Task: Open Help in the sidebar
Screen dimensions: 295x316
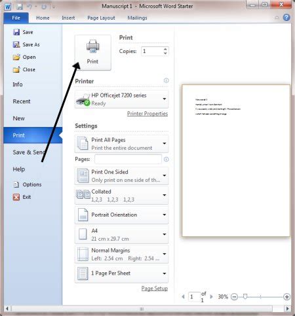Action: coord(19,169)
